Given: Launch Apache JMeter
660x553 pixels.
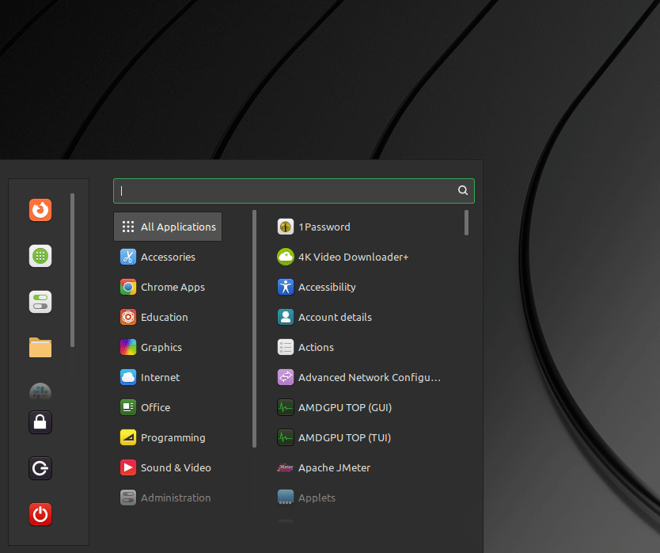Looking at the screenshot, I should 334,468.
